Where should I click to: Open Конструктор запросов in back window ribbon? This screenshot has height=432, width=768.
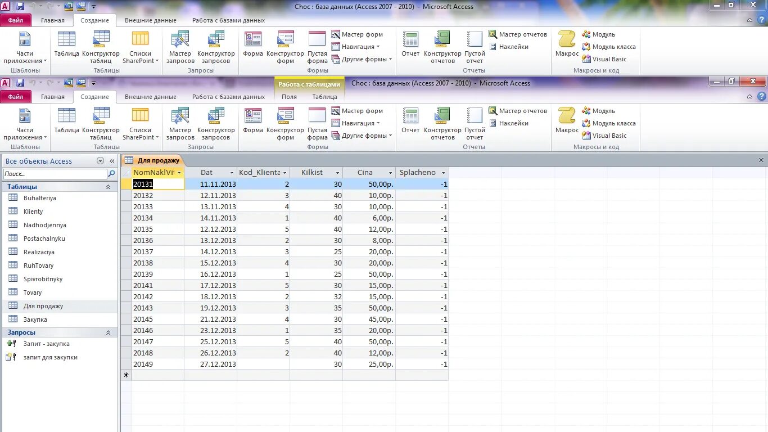(x=216, y=48)
